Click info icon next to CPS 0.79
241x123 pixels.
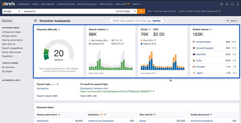tap(123, 44)
